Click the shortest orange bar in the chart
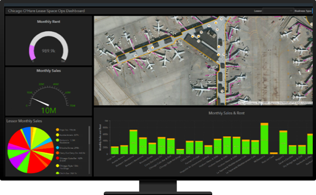Image resolution: width=316 pixels, height=195 pixels. [x=274, y=153]
